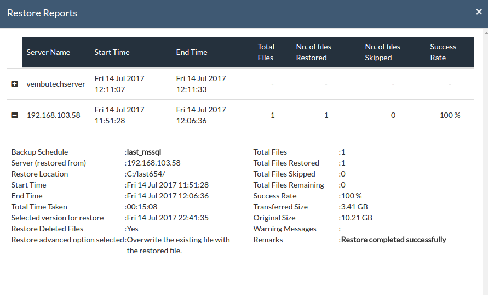
Task: Click the version value Fri 14 Jul 2017 22:41:35
Action: 168,218
